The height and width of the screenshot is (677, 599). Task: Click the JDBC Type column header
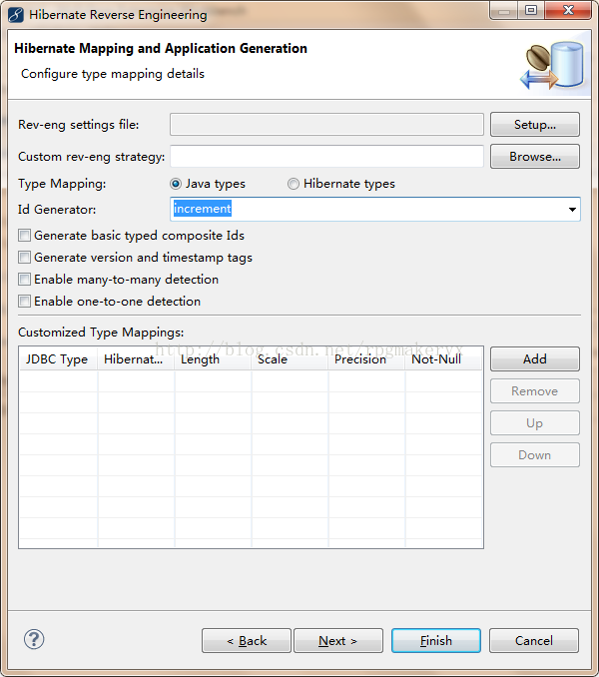click(59, 359)
